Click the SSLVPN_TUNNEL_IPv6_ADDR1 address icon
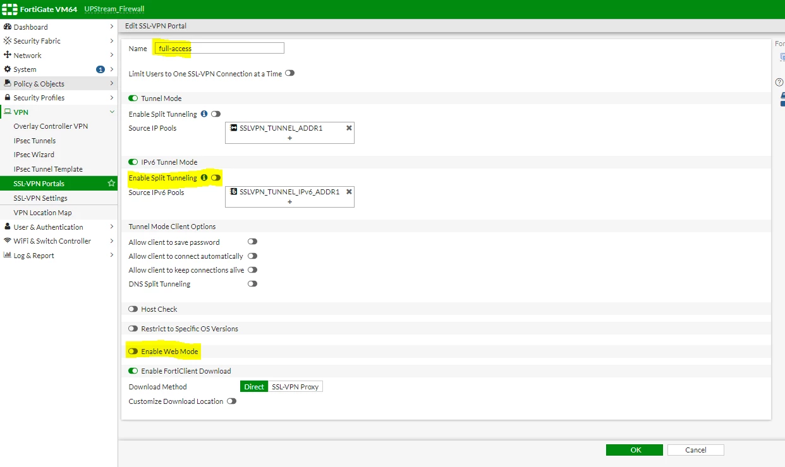The width and height of the screenshot is (785, 467). point(233,191)
